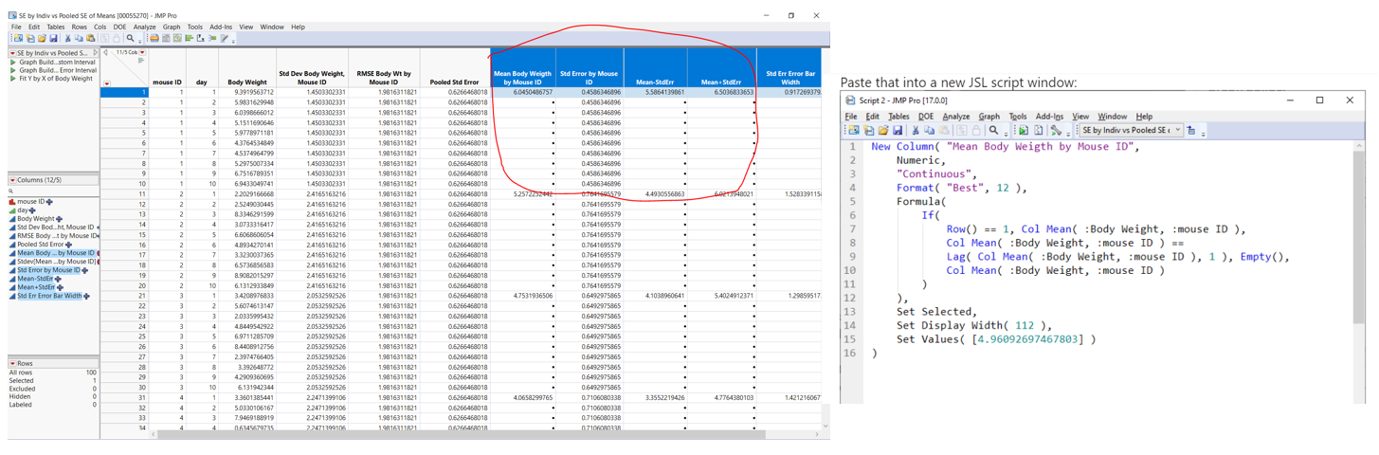The width and height of the screenshot is (1379, 455).
Task: Select mouse ID in the Columns list
Action: (30, 202)
